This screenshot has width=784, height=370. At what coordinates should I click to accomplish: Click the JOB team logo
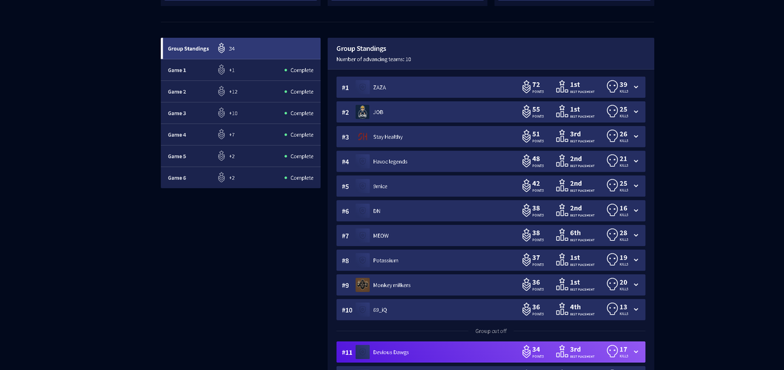363,112
